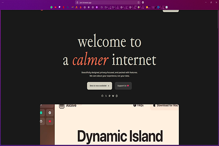Click the FAQs link in Alcove preview
219x146 pixels.
(x=139, y=105)
